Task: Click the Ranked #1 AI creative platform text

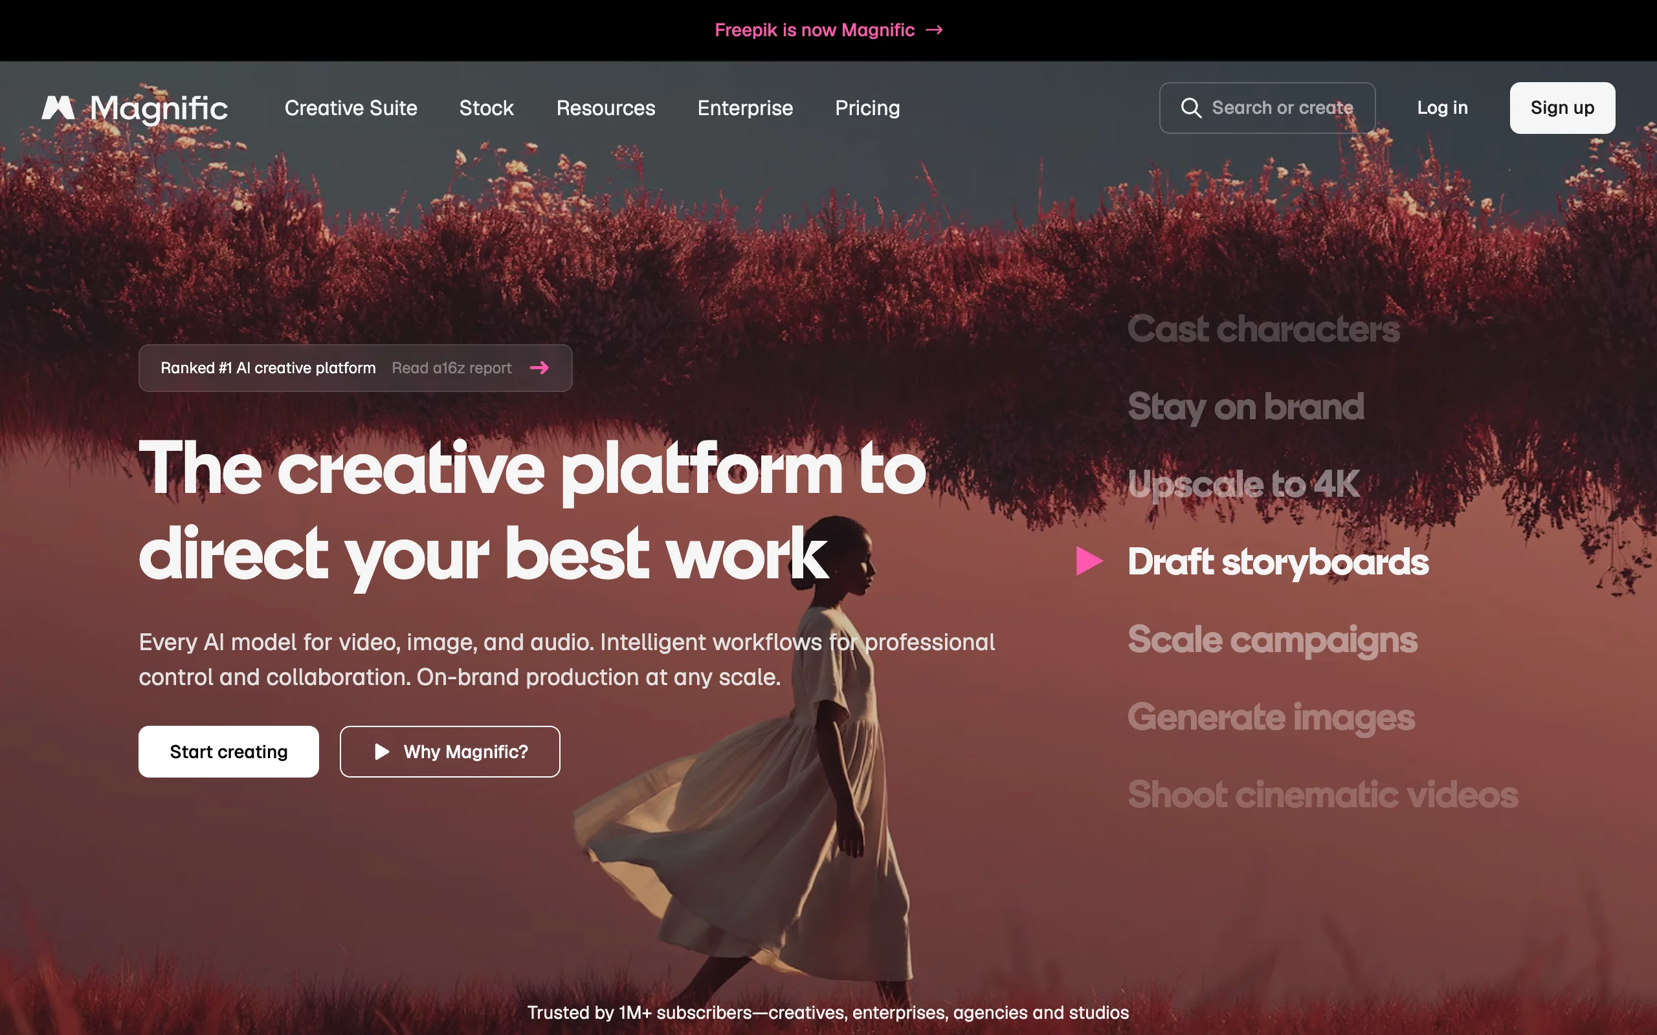Action: [268, 367]
